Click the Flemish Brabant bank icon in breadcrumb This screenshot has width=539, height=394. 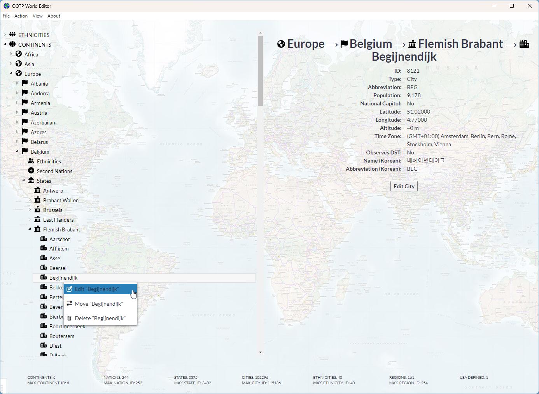pyautogui.click(x=413, y=44)
